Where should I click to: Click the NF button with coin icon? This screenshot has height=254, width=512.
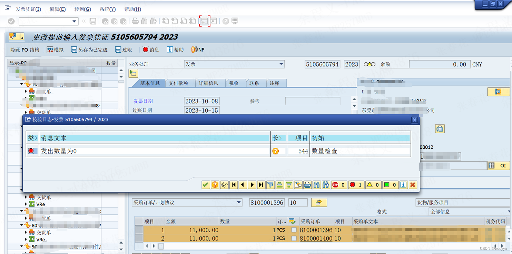(x=198, y=50)
